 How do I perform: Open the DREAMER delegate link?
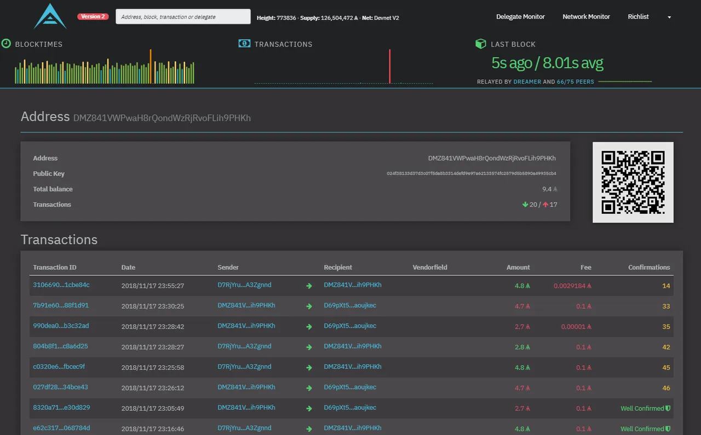coord(527,82)
